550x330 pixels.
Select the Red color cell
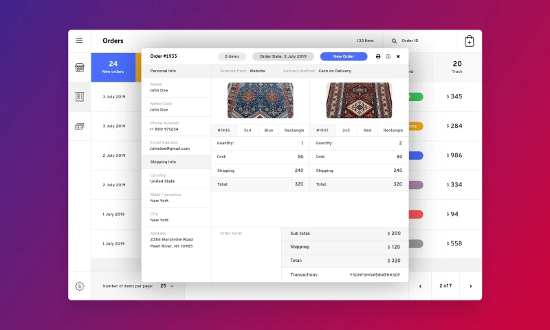coord(367,131)
